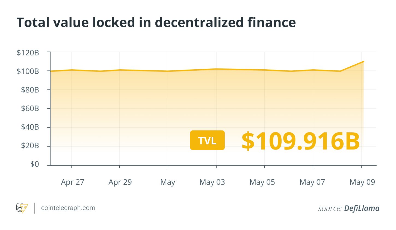Click the chart title heading
The height and width of the screenshot is (230, 396).
156,22
